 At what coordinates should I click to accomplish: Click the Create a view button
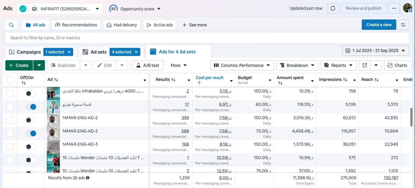[x=379, y=25]
